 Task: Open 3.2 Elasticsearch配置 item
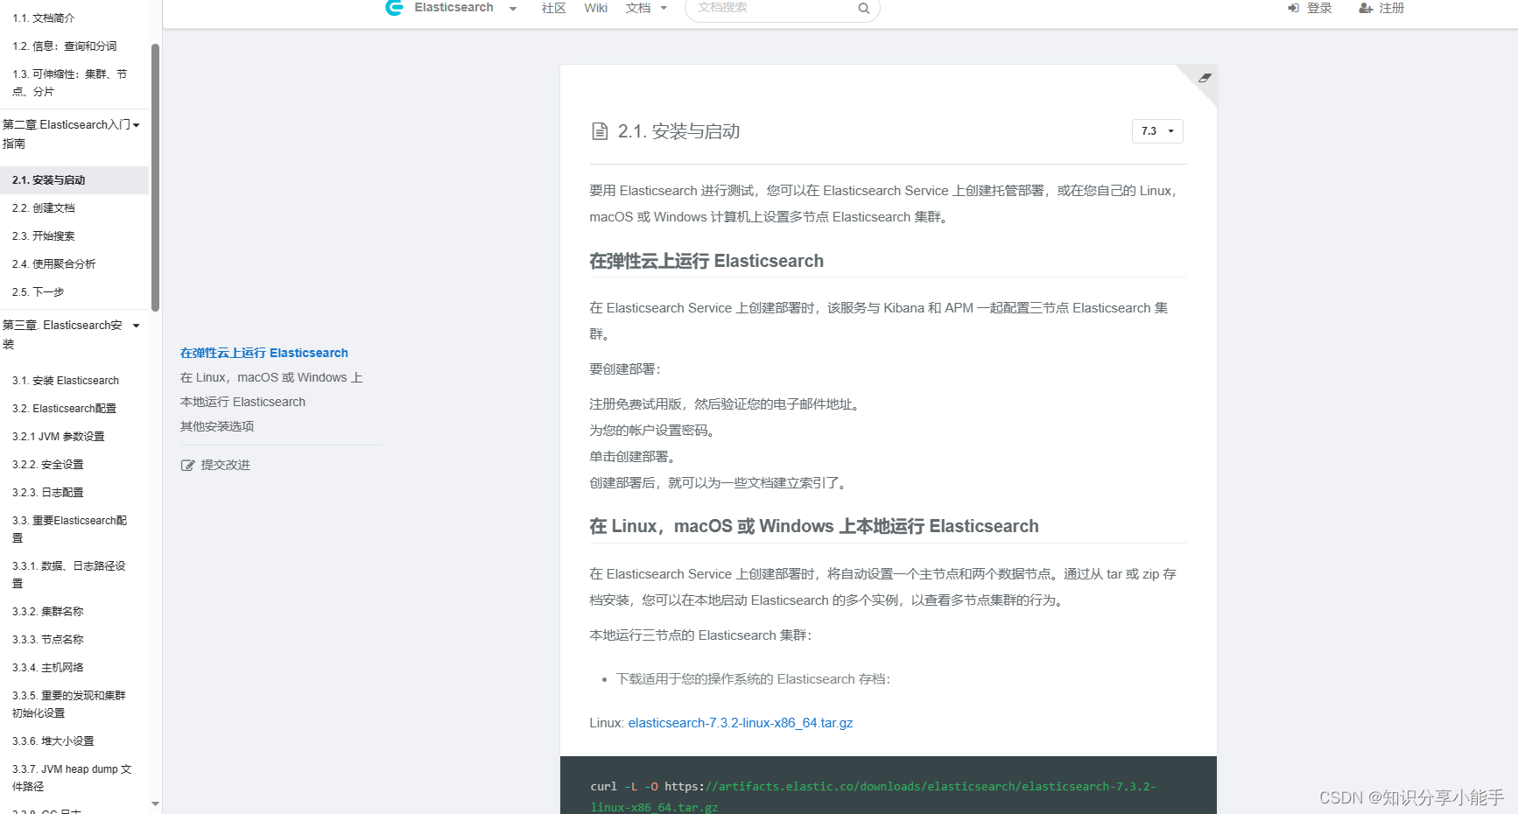click(x=64, y=409)
